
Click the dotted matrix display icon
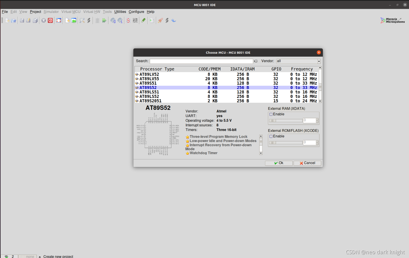[135, 21]
